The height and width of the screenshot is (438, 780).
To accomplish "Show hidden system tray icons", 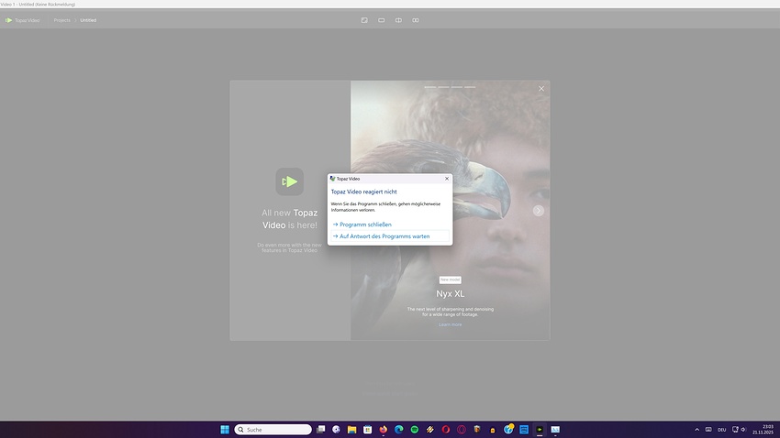I will pyautogui.click(x=696, y=430).
